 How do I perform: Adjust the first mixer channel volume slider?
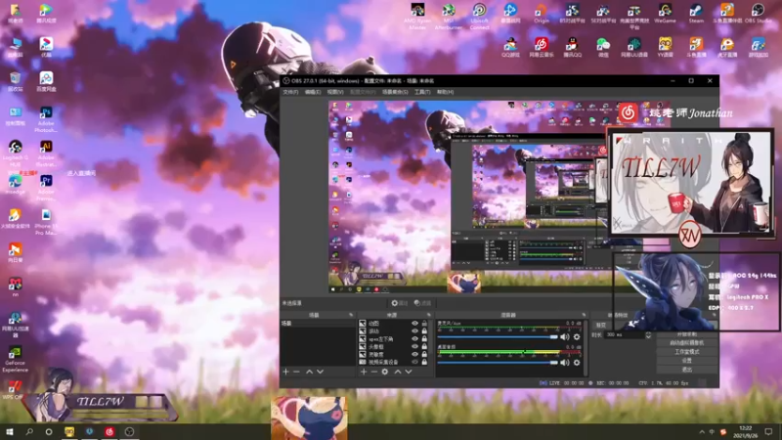tap(498, 336)
